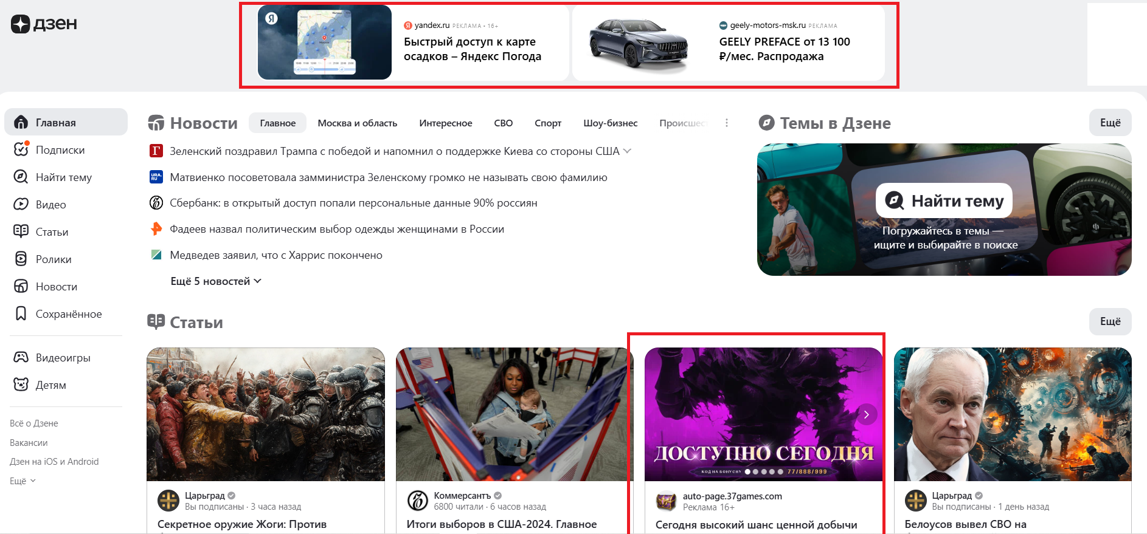Click Царьград avatar on Секретное оружие article
The height and width of the screenshot is (534, 1147).
168,501
